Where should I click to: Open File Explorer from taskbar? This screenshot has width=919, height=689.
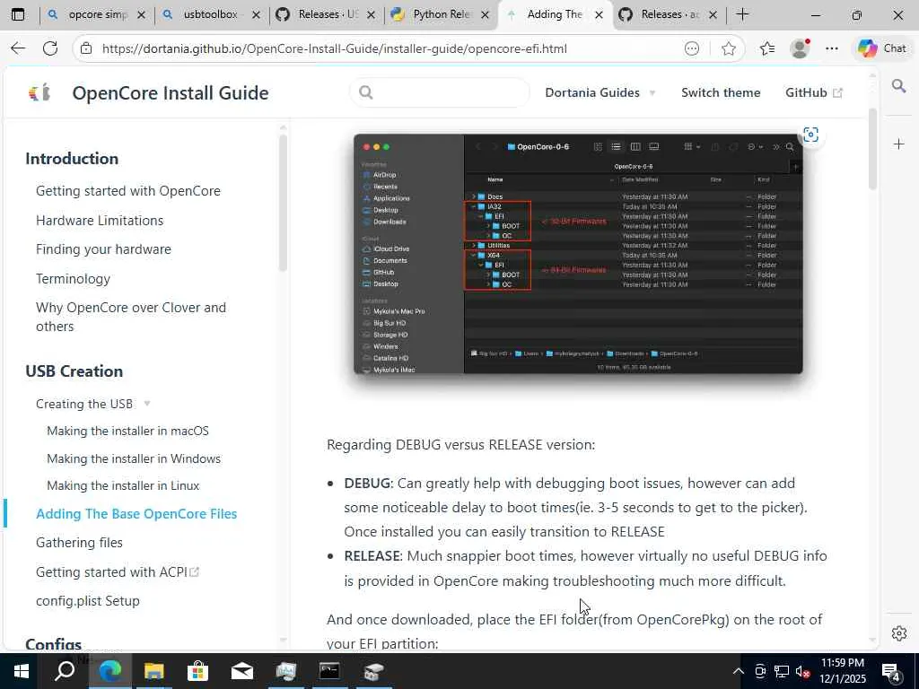pyautogui.click(x=153, y=671)
